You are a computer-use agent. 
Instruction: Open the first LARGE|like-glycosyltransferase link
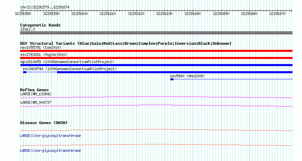pos(50,136)
